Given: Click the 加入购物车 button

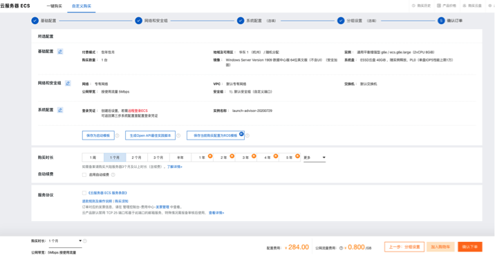Looking at the screenshot, I should pos(440,247).
